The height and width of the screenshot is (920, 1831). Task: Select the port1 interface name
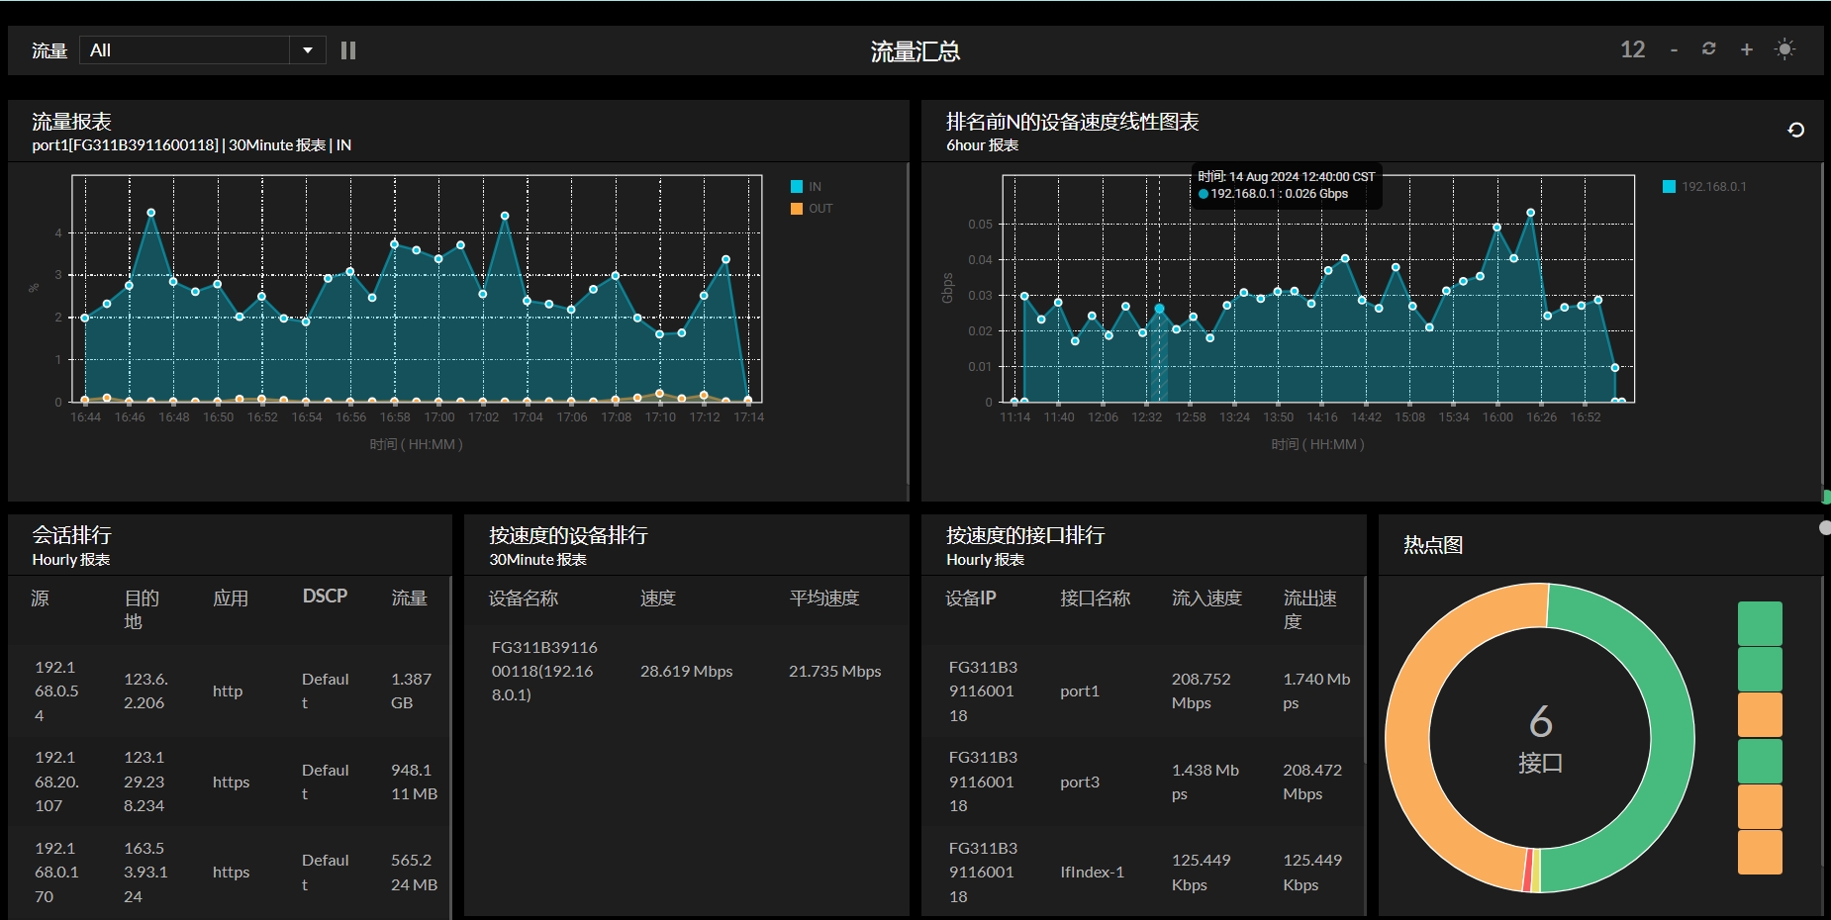click(x=1080, y=690)
